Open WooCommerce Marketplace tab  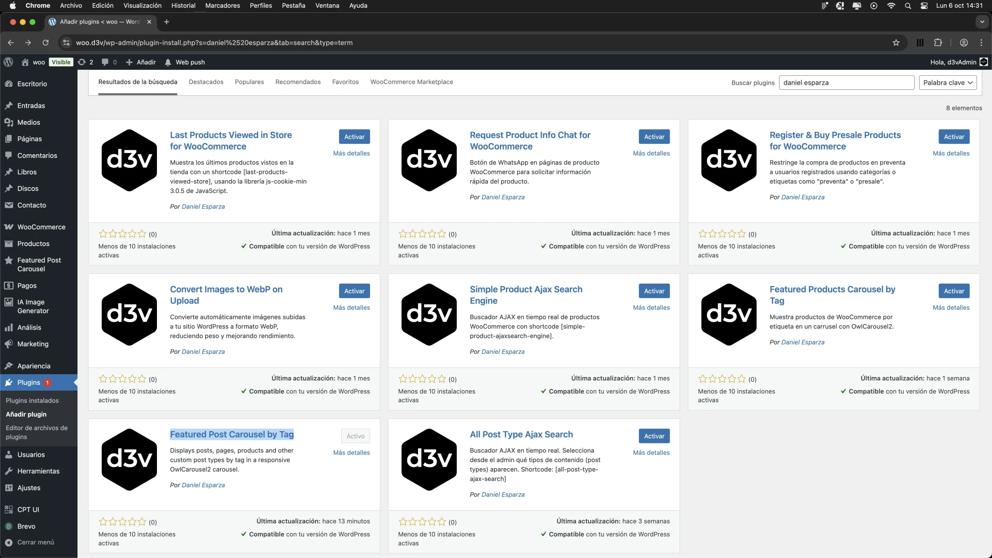pos(412,82)
